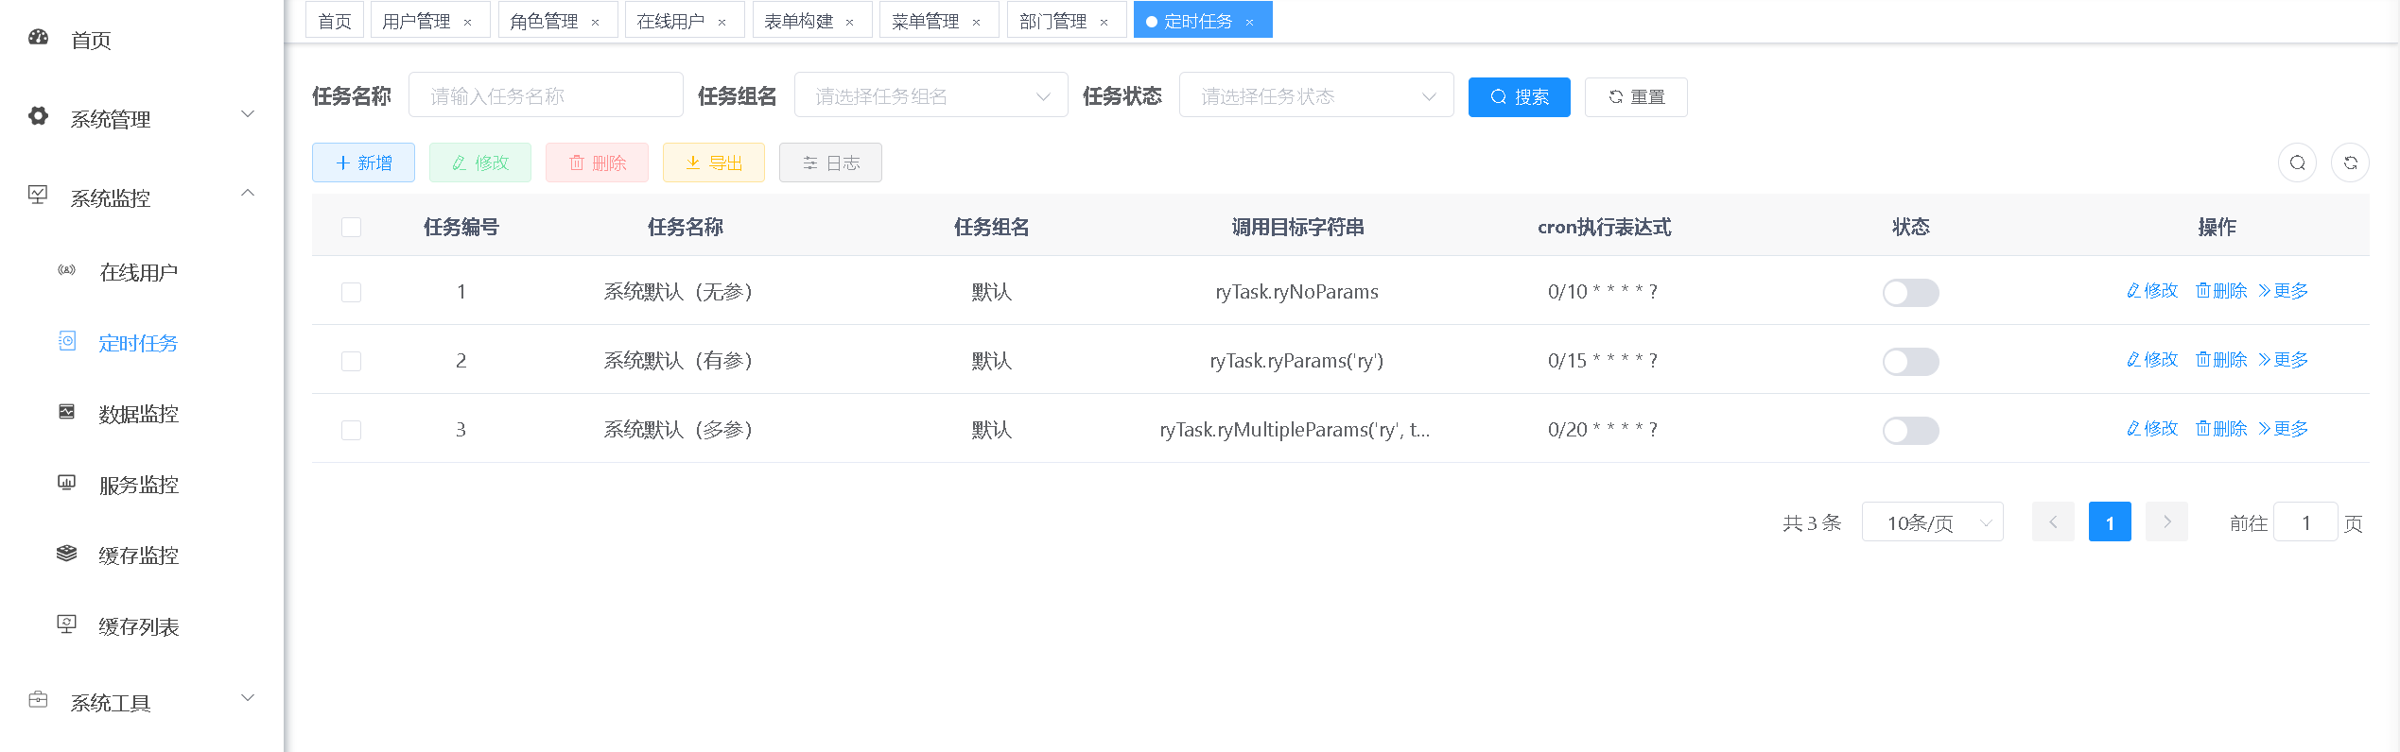Close the 部门管理 tab
2400x752 pixels.
(1104, 22)
